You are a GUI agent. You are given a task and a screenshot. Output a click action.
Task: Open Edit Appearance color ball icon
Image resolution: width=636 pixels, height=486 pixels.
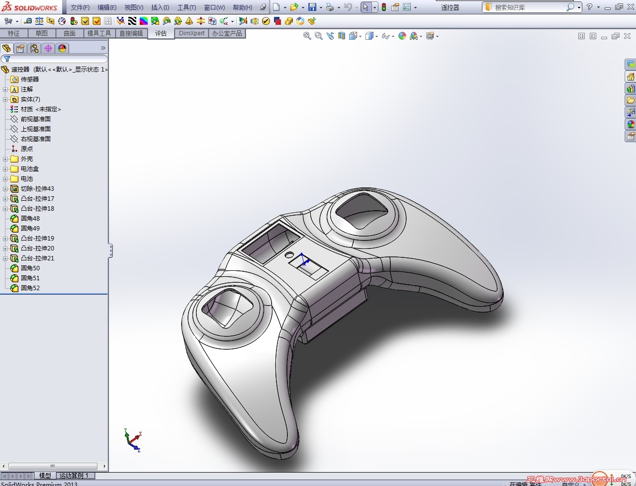click(402, 36)
